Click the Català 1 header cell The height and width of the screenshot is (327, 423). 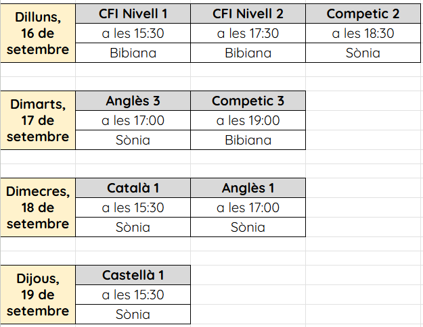click(133, 188)
